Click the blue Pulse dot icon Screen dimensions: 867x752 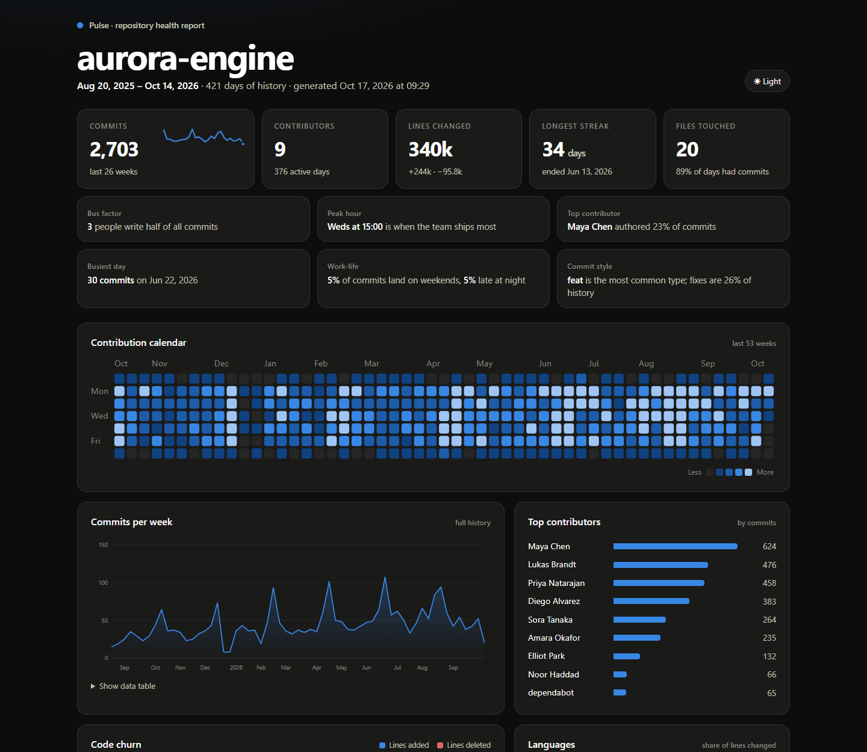pos(80,25)
